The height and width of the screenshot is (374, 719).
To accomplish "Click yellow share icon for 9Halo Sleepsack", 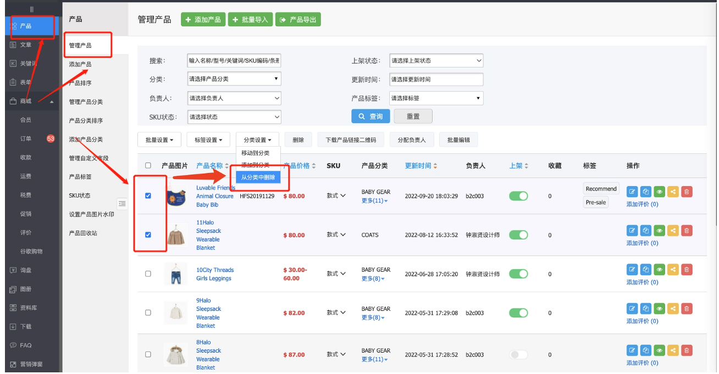I will pos(673,309).
